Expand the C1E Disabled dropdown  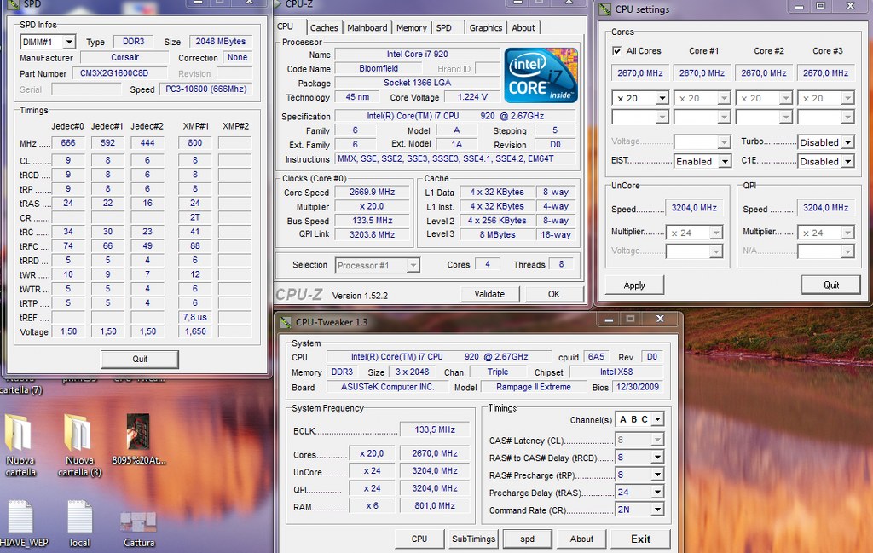pos(847,161)
